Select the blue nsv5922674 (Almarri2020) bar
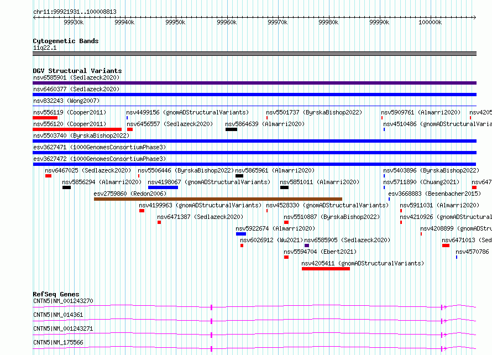The width and height of the screenshot is (492, 355). (241, 234)
